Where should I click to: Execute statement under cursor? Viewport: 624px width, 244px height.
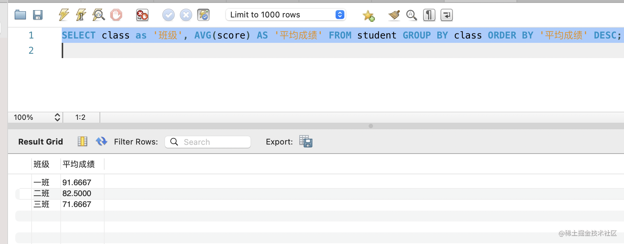[x=81, y=15]
